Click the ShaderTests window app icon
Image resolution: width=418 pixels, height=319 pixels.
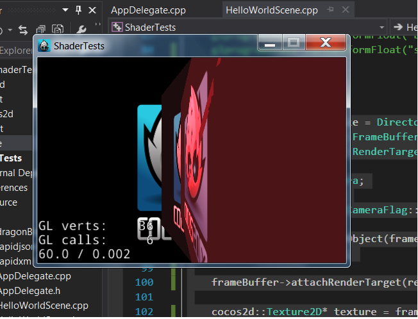click(44, 45)
